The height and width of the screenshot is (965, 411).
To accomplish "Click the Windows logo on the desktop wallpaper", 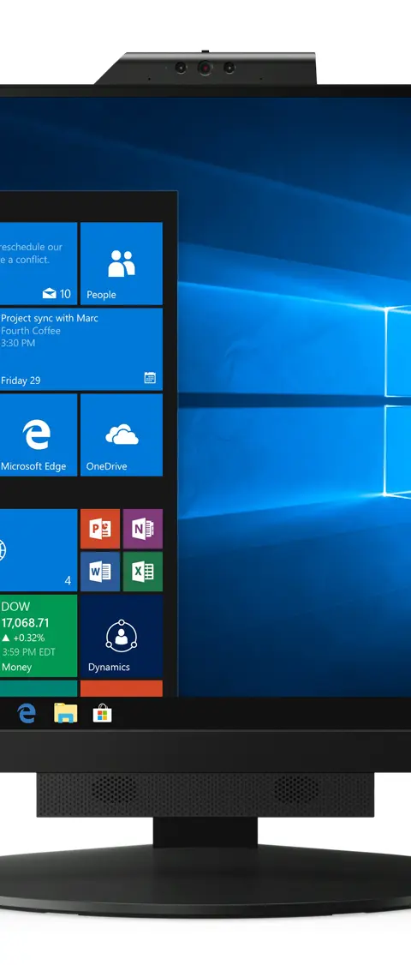I will (x=398, y=401).
